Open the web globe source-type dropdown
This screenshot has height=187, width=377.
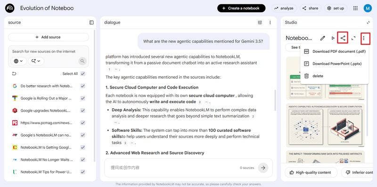pyautogui.click(x=18, y=61)
